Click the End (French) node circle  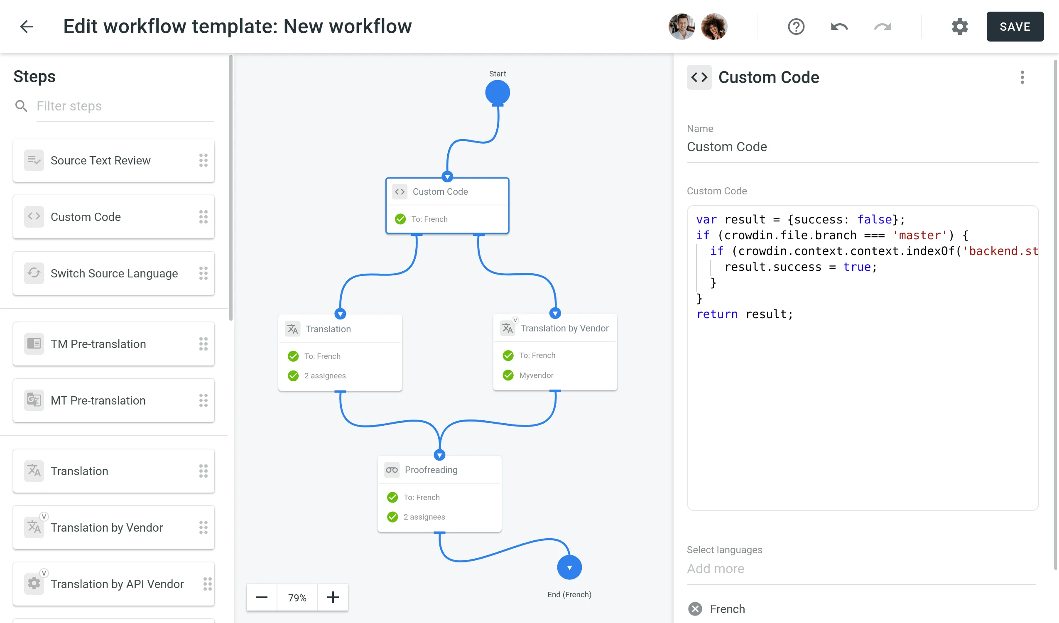569,567
